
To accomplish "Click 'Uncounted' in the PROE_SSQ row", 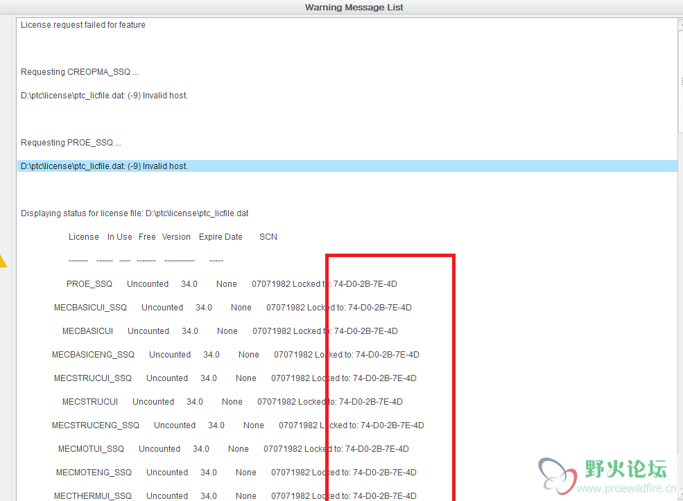I will (148, 284).
